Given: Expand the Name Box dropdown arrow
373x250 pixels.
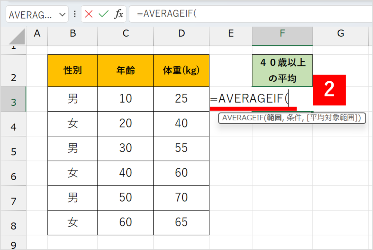Looking at the screenshot, I should [62, 14].
